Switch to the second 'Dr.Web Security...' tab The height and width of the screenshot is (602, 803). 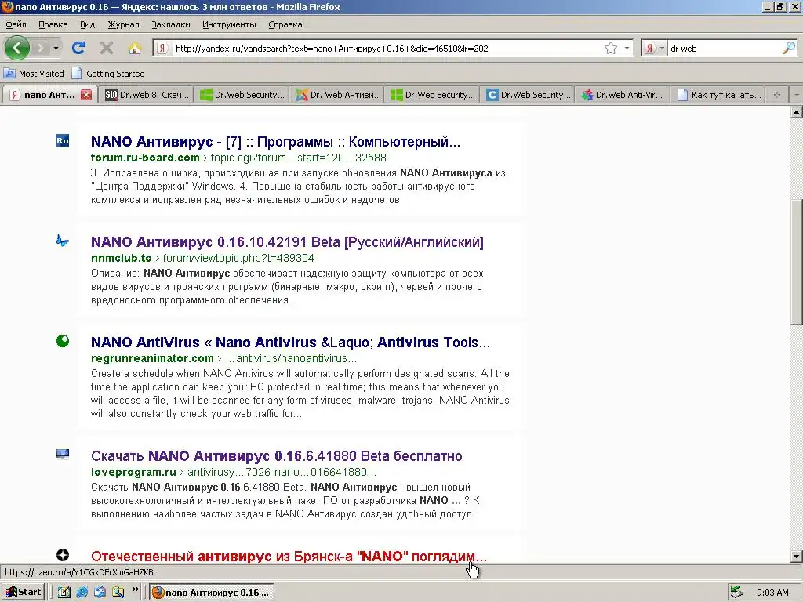432,95
